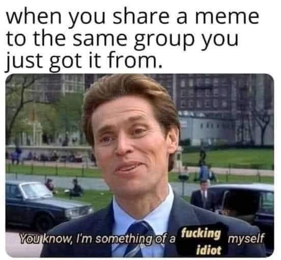Click the pasted "idiot" text label
Viewport: 281px width, 260px height.
[x=208, y=250]
